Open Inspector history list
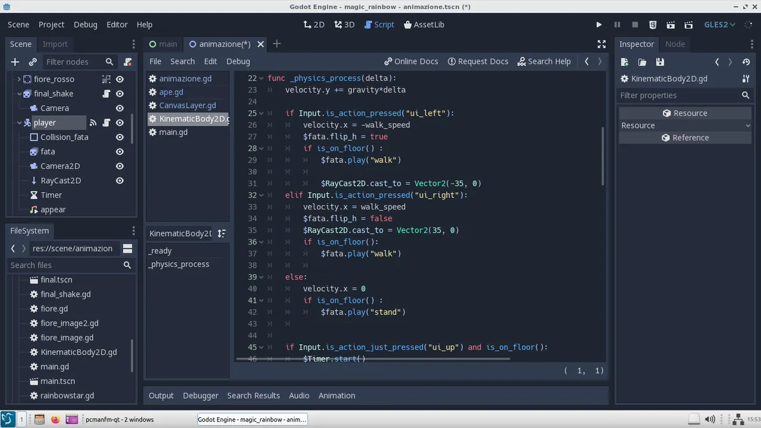The width and height of the screenshot is (761, 428). tap(746, 62)
